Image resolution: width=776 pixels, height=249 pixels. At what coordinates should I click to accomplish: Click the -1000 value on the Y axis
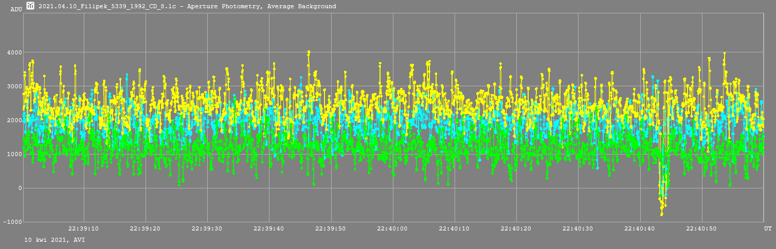12,222
